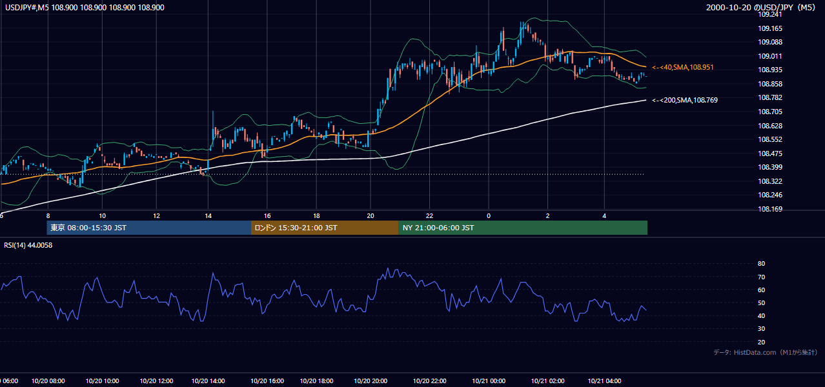Click the RSI axis level 60
Viewport: 825px width, 387px height.
coord(761,290)
